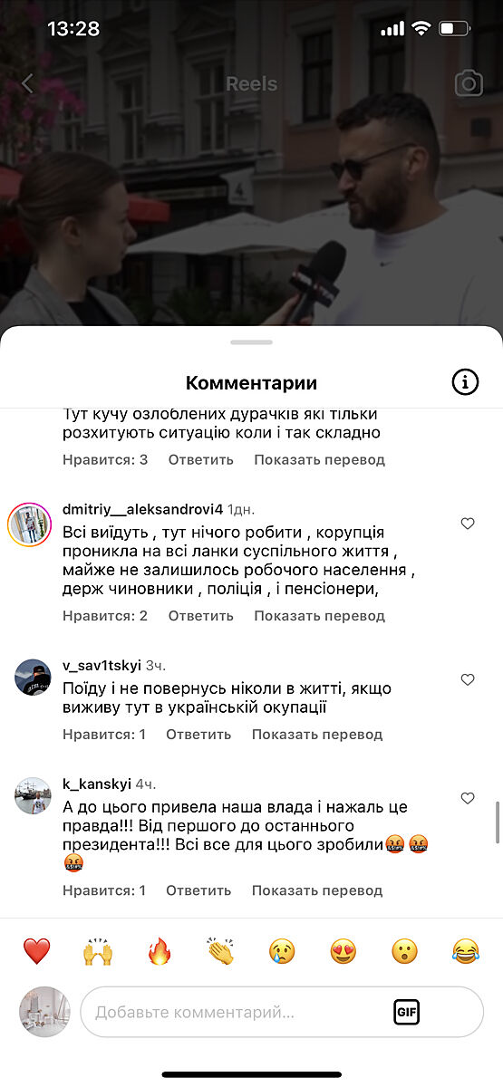
Task: Show translation of dmitriy__aleksandrovi4's comment
Action: (x=319, y=616)
